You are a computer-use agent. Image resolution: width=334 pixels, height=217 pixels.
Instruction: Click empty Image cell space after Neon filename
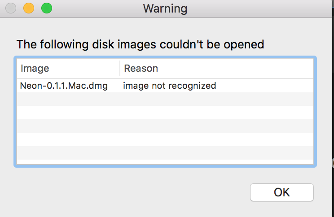tap(114, 86)
